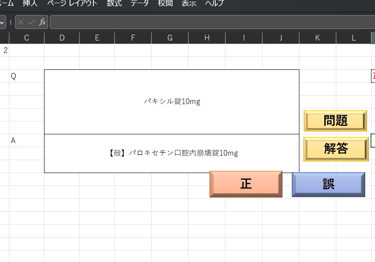
Task: Select column J header
Action: (x=281, y=38)
